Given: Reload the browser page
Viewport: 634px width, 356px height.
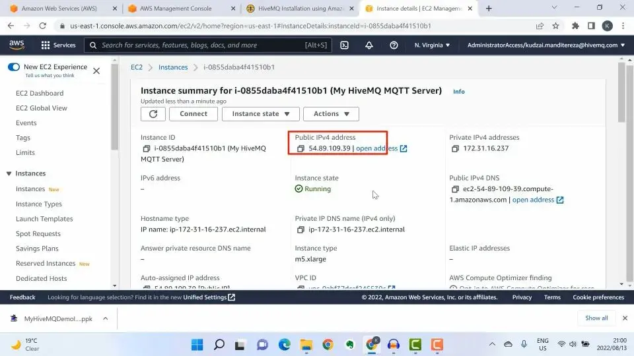Looking at the screenshot, I should [x=42, y=26].
